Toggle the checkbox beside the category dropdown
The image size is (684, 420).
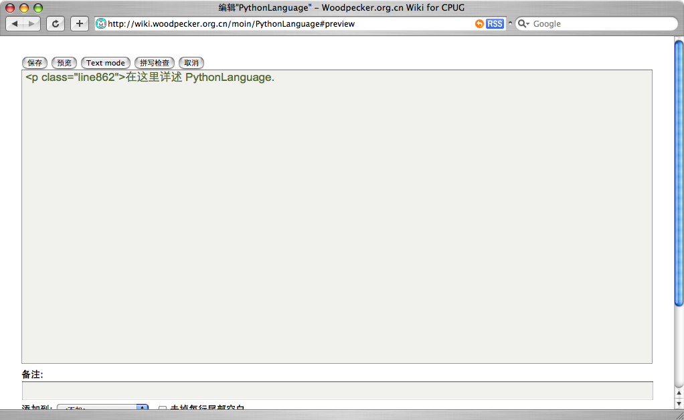click(x=163, y=408)
